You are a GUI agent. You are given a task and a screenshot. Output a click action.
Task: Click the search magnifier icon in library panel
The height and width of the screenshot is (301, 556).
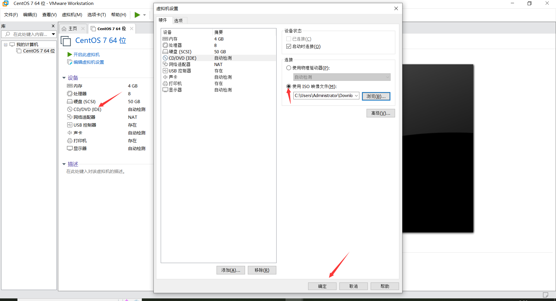tap(8, 34)
